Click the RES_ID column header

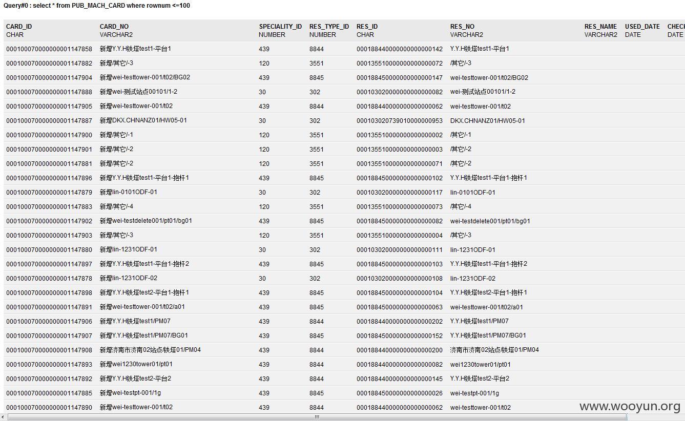tap(367, 27)
